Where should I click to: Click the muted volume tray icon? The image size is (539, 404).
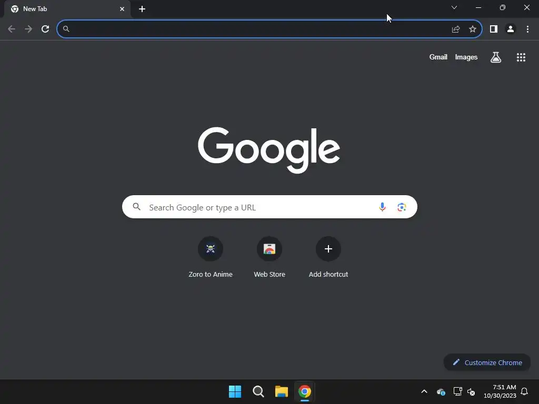pyautogui.click(x=471, y=391)
